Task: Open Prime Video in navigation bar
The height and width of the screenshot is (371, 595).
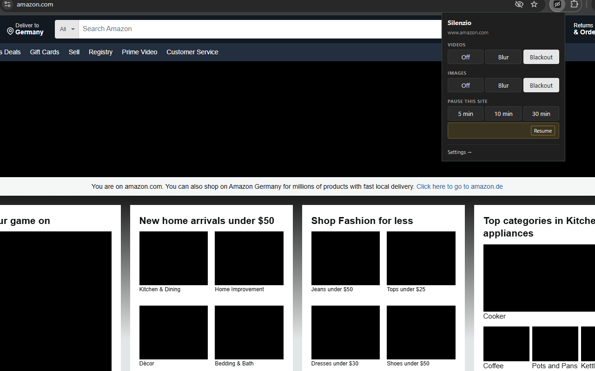Action: pyautogui.click(x=139, y=52)
